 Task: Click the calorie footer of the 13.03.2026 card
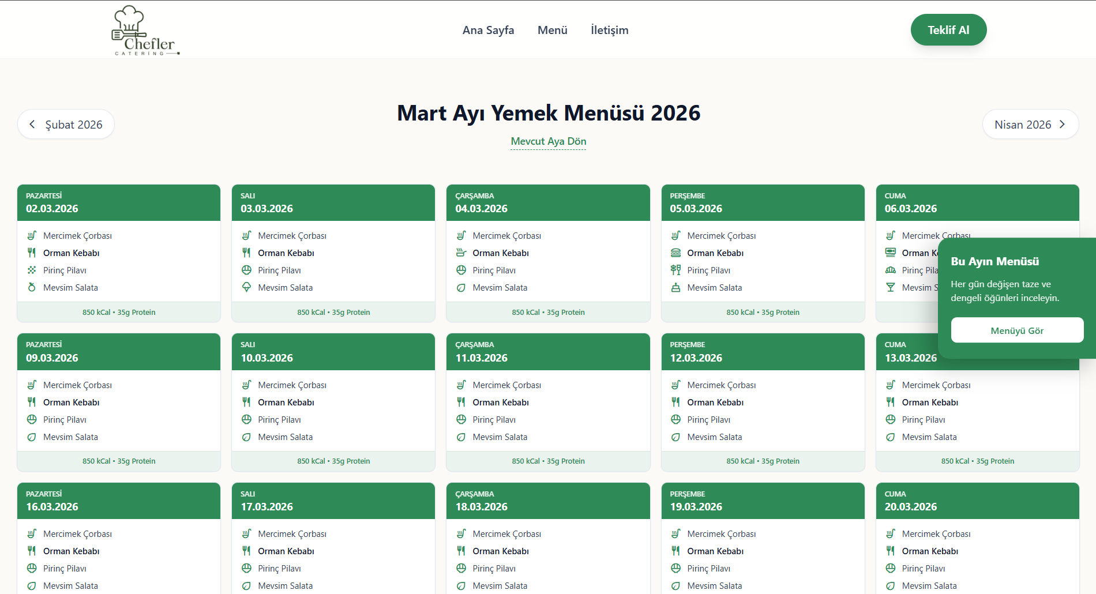977,461
